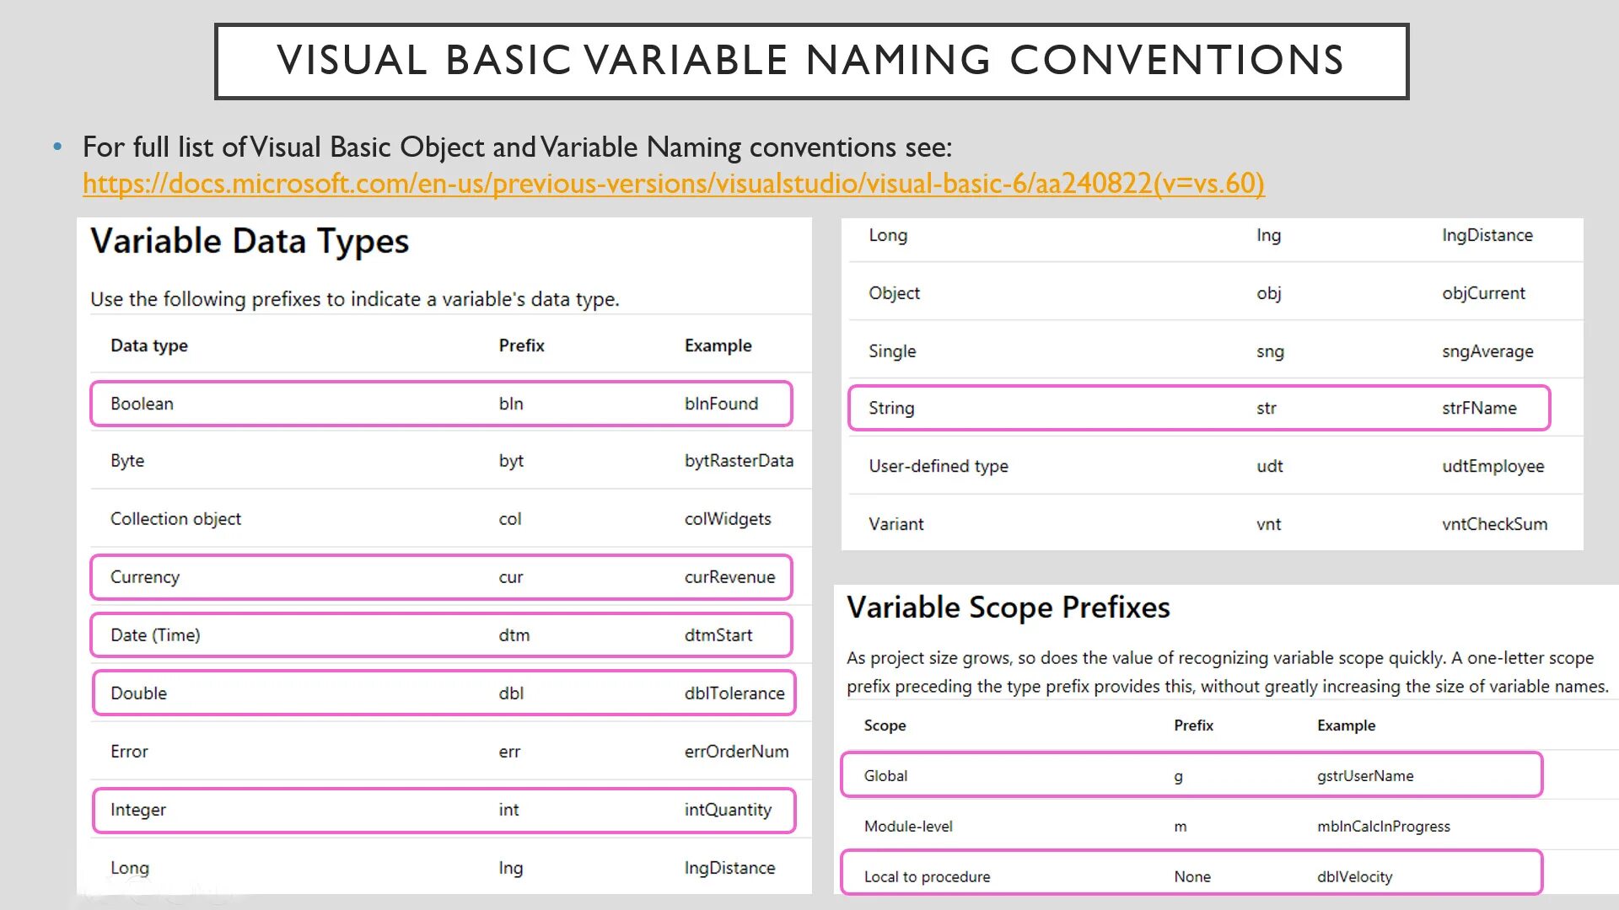Click the 'sng' prefix cell
This screenshot has width=1619, height=910.
click(x=1270, y=351)
